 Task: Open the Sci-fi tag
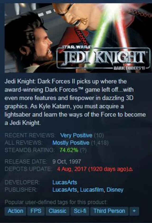pos(80,211)
